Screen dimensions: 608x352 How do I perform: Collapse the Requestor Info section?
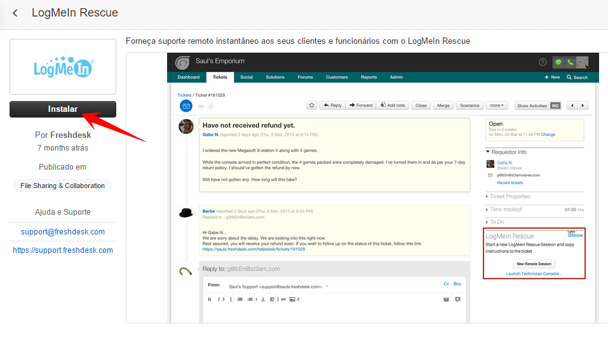click(x=506, y=152)
